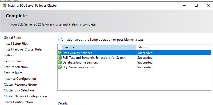Click the Succeeded status for Database Engine Services
Image resolution: width=213 pixels, height=105 pixels.
click(145, 62)
